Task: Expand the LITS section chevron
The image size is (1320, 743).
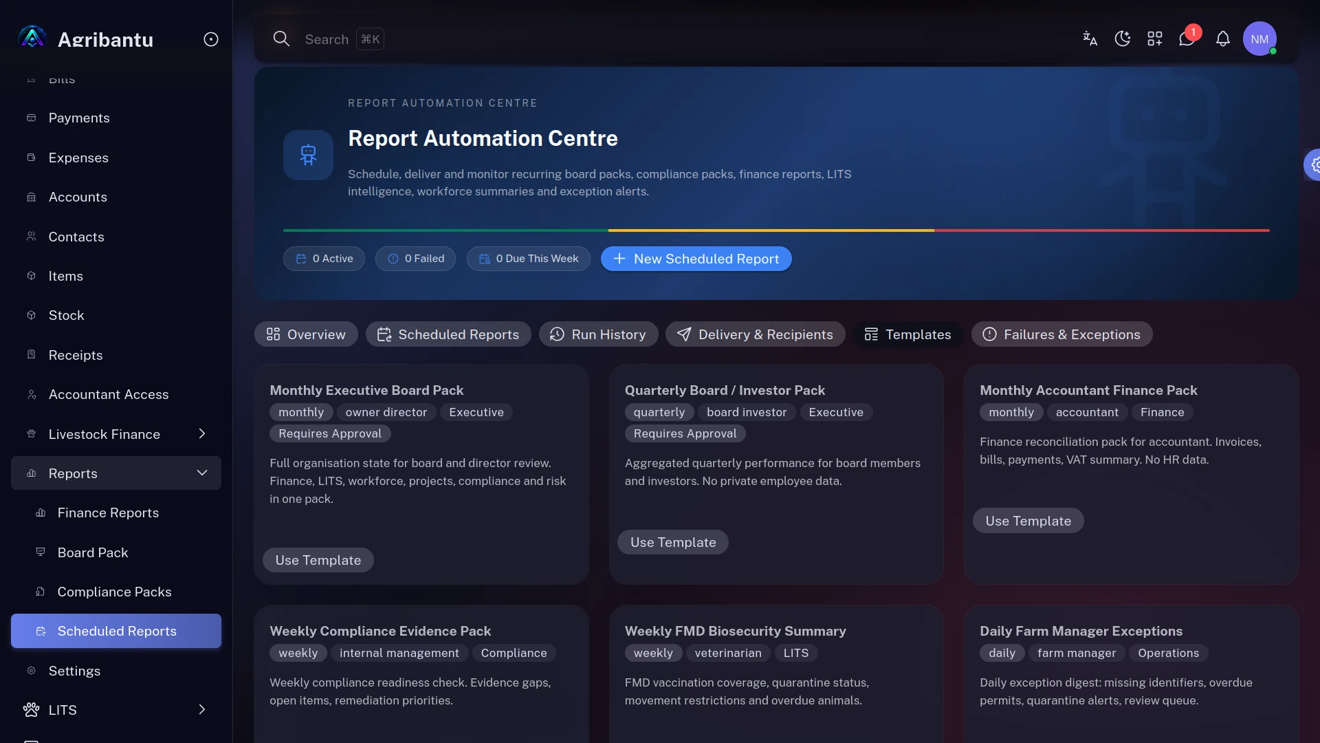Action: pyautogui.click(x=202, y=709)
